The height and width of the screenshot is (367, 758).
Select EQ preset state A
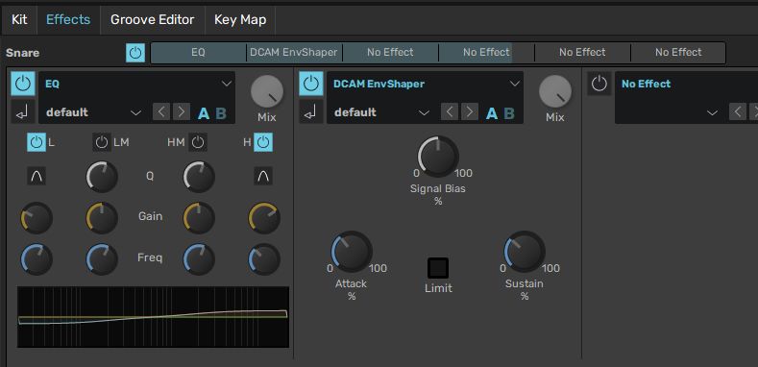pos(204,113)
